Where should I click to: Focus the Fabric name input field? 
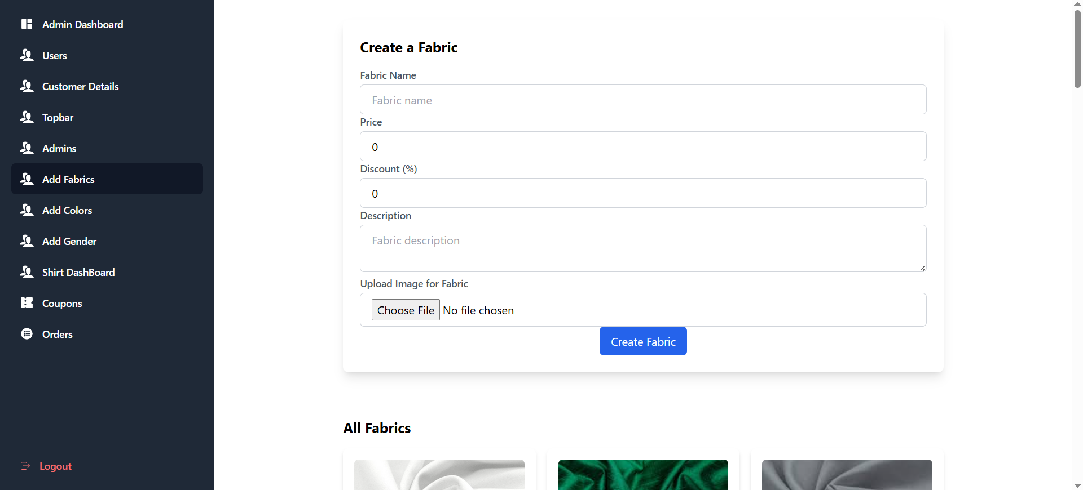click(643, 100)
